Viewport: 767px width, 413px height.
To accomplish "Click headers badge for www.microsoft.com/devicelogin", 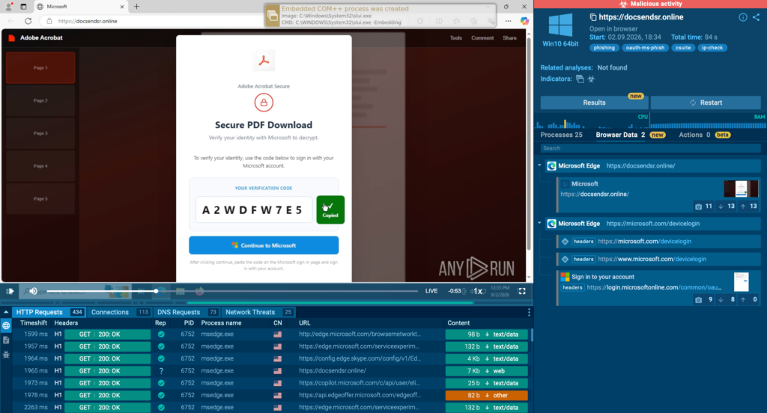I will click(583, 259).
